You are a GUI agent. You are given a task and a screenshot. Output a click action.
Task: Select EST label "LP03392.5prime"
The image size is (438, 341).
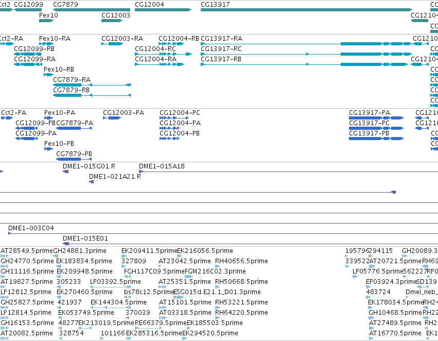(x=115, y=282)
